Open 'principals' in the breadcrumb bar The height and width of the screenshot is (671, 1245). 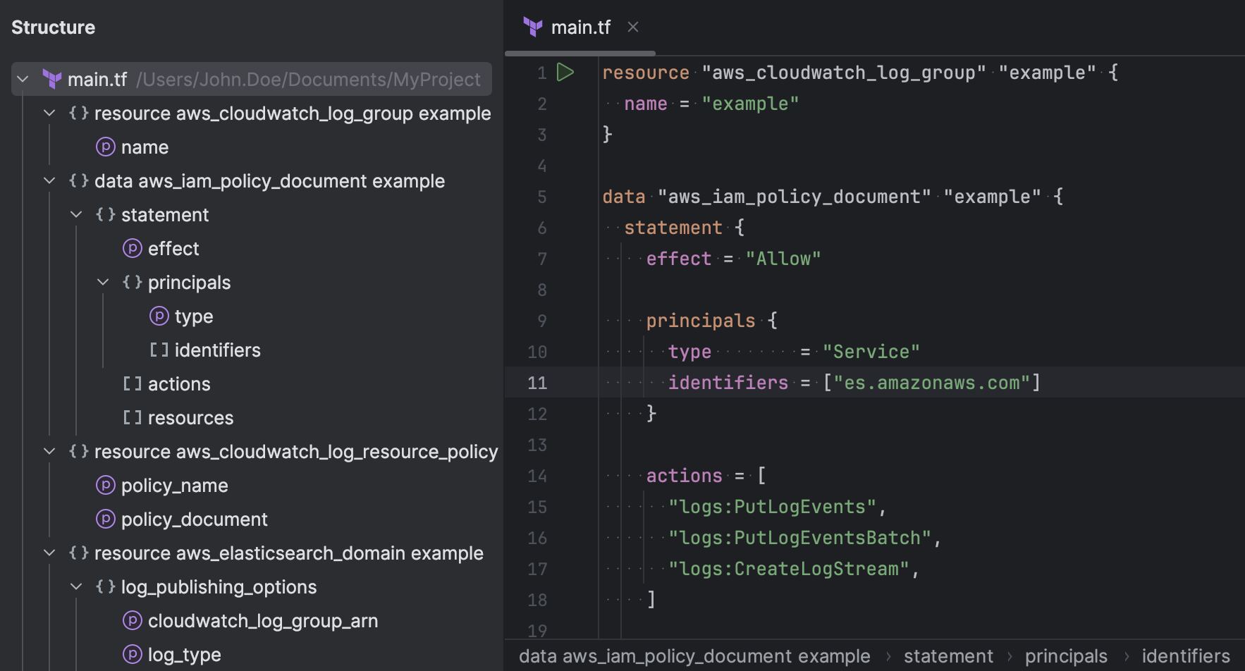[x=1065, y=655]
